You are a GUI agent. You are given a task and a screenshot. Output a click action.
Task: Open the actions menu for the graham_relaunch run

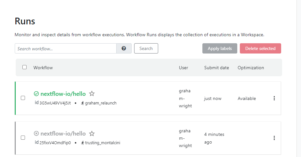click(x=274, y=98)
